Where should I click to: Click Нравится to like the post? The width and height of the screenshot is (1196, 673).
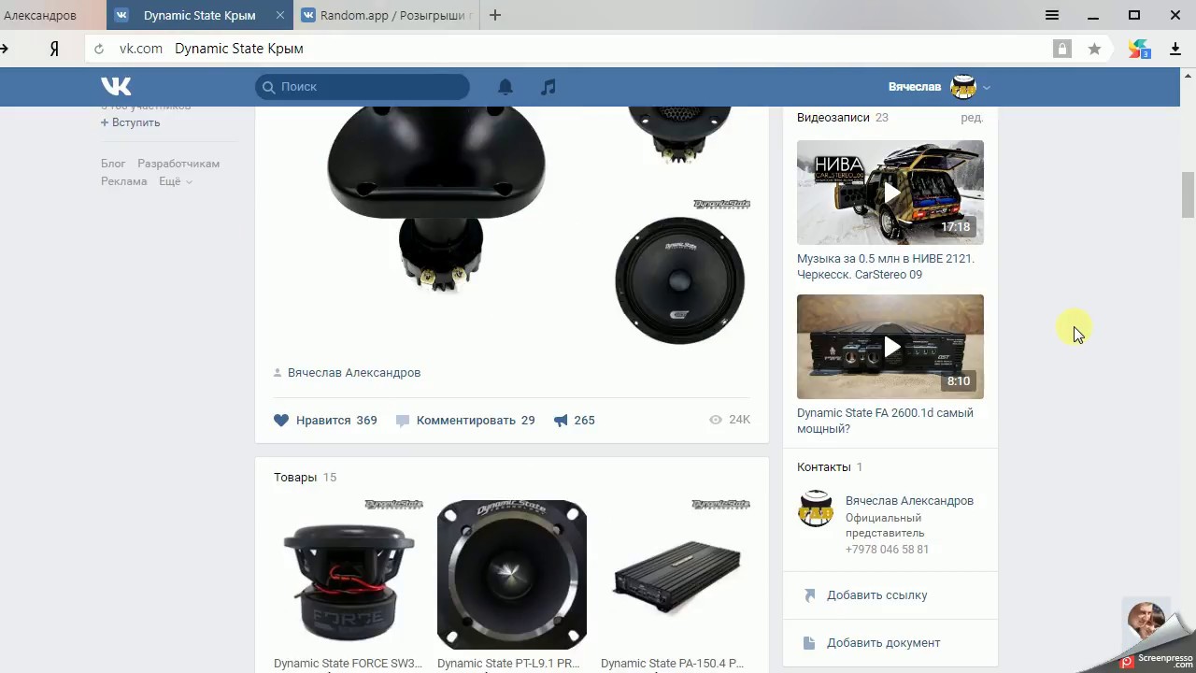(323, 421)
